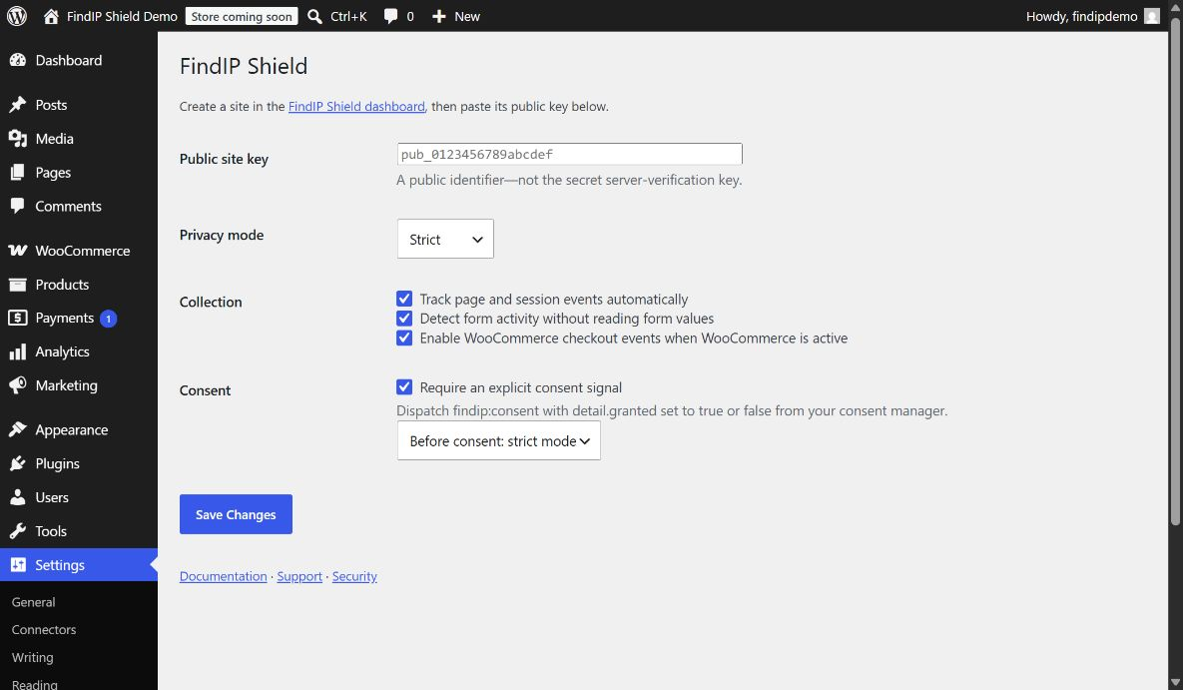The height and width of the screenshot is (690, 1183).
Task: Open the Privacy mode Strict dropdown
Action: pos(445,239)
